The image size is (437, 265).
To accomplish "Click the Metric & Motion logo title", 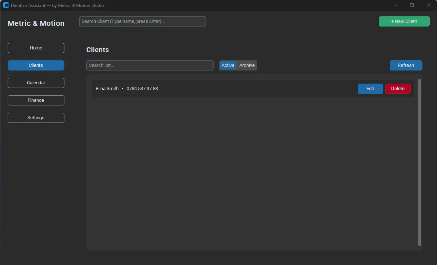I will tap(36, 23).
